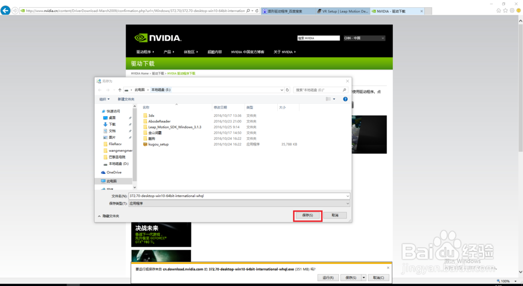Open the 产品 menu on NVIDIA site
523x286 pixels.
pyautogui.click(x=169, y=52)
